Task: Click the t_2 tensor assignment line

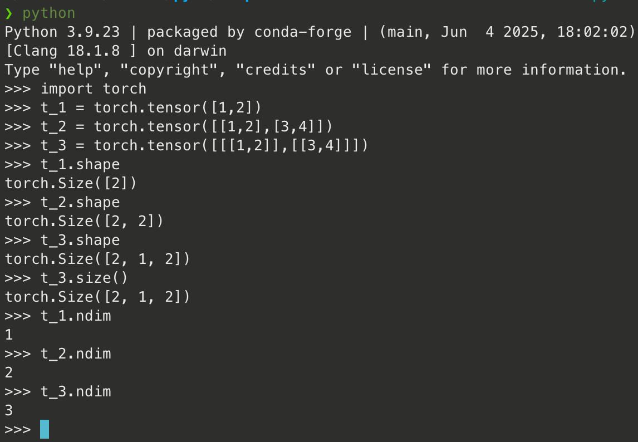Action: (186, 127)
